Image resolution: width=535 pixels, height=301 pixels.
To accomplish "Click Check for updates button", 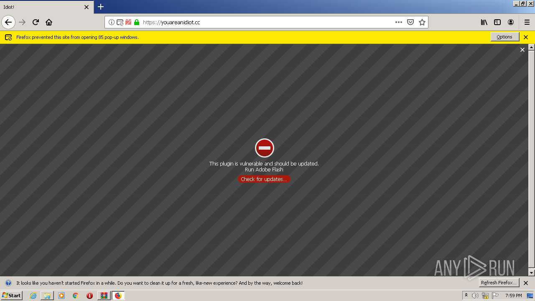I will [264, 179].
